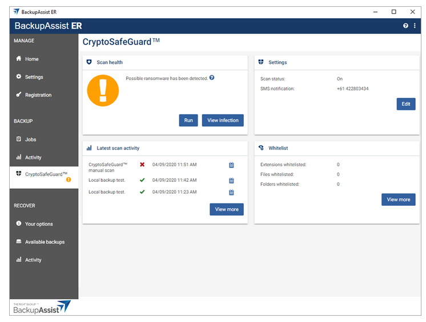
Task: Select Jobs under Backup
Action: coord(30,140)
